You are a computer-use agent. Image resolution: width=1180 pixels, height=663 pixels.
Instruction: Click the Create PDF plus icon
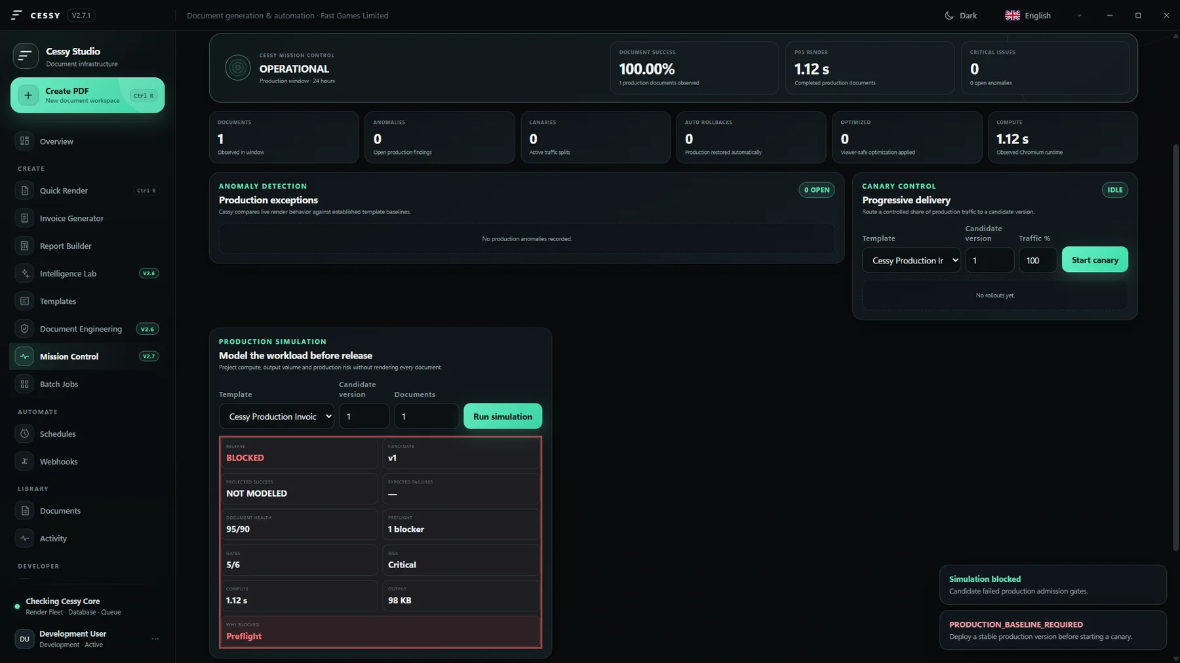pyautogui.click(x=28, y=96)
